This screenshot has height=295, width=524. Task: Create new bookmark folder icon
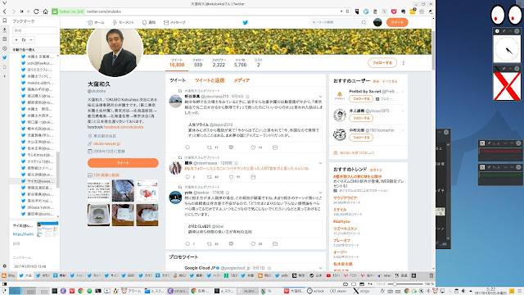pos(24,40)
